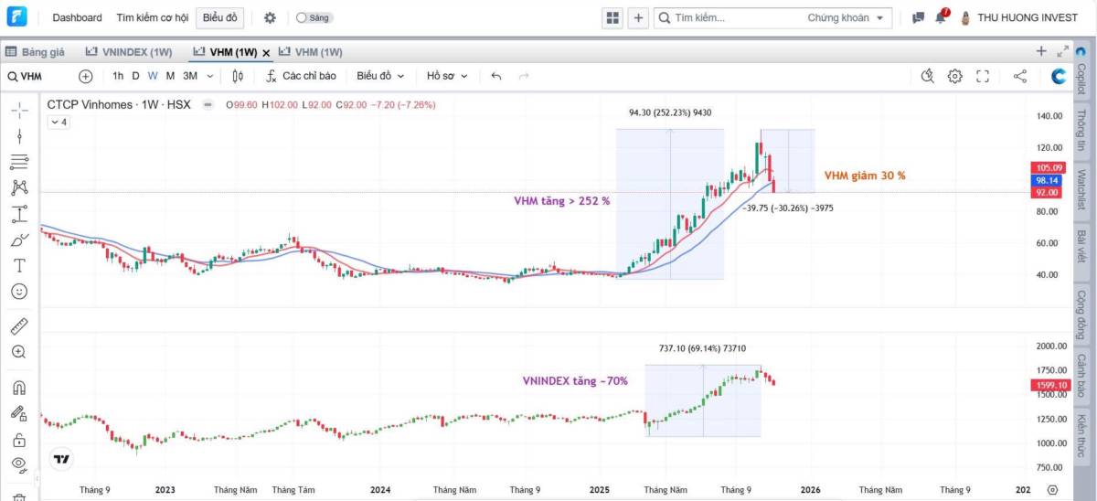Share the chart using share icon
Screen dimensions: 1097x501
pos(1020,77)
